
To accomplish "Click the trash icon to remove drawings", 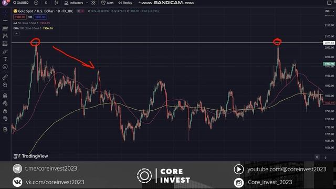I will click(5, 129).
